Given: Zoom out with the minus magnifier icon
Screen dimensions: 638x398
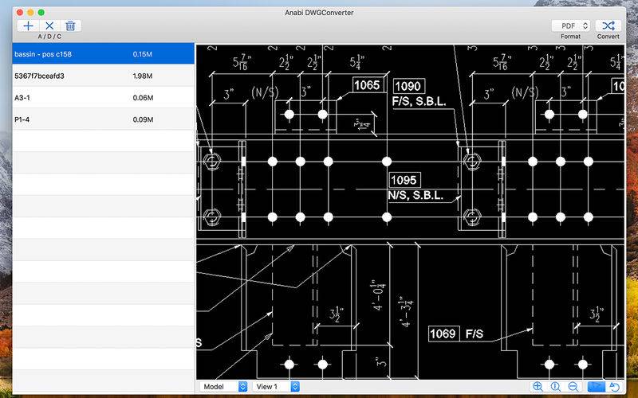Looking at the screenshot, I should pyautogui.click(x=573, y=387).
